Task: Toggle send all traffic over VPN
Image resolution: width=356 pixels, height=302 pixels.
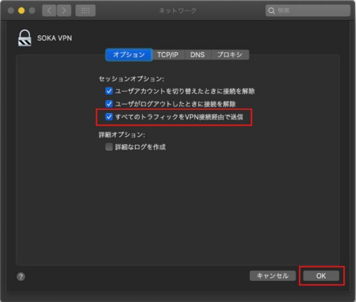Action: pyautogui.click(x=109, y=117)
